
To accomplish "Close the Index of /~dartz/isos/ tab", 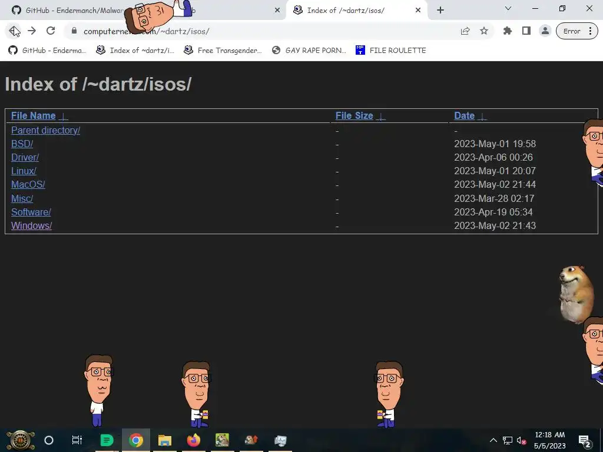I will tap(418, 11).
